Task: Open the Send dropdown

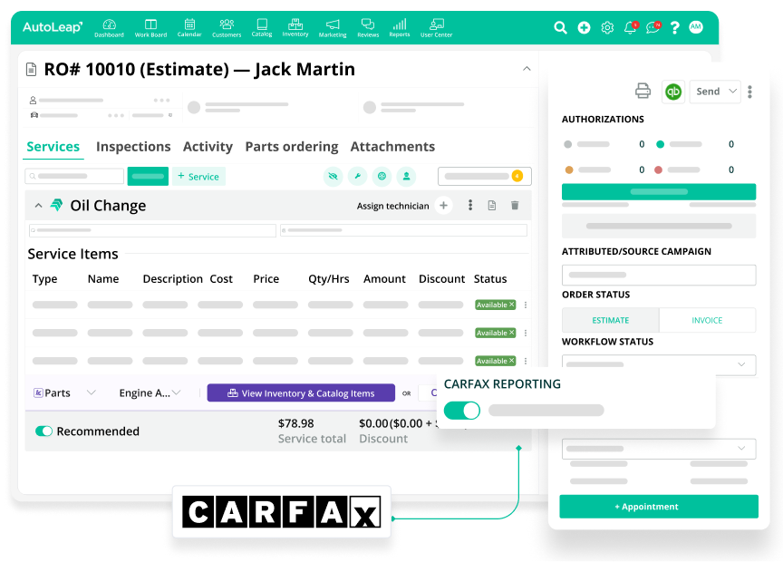Action: point(716,92)
